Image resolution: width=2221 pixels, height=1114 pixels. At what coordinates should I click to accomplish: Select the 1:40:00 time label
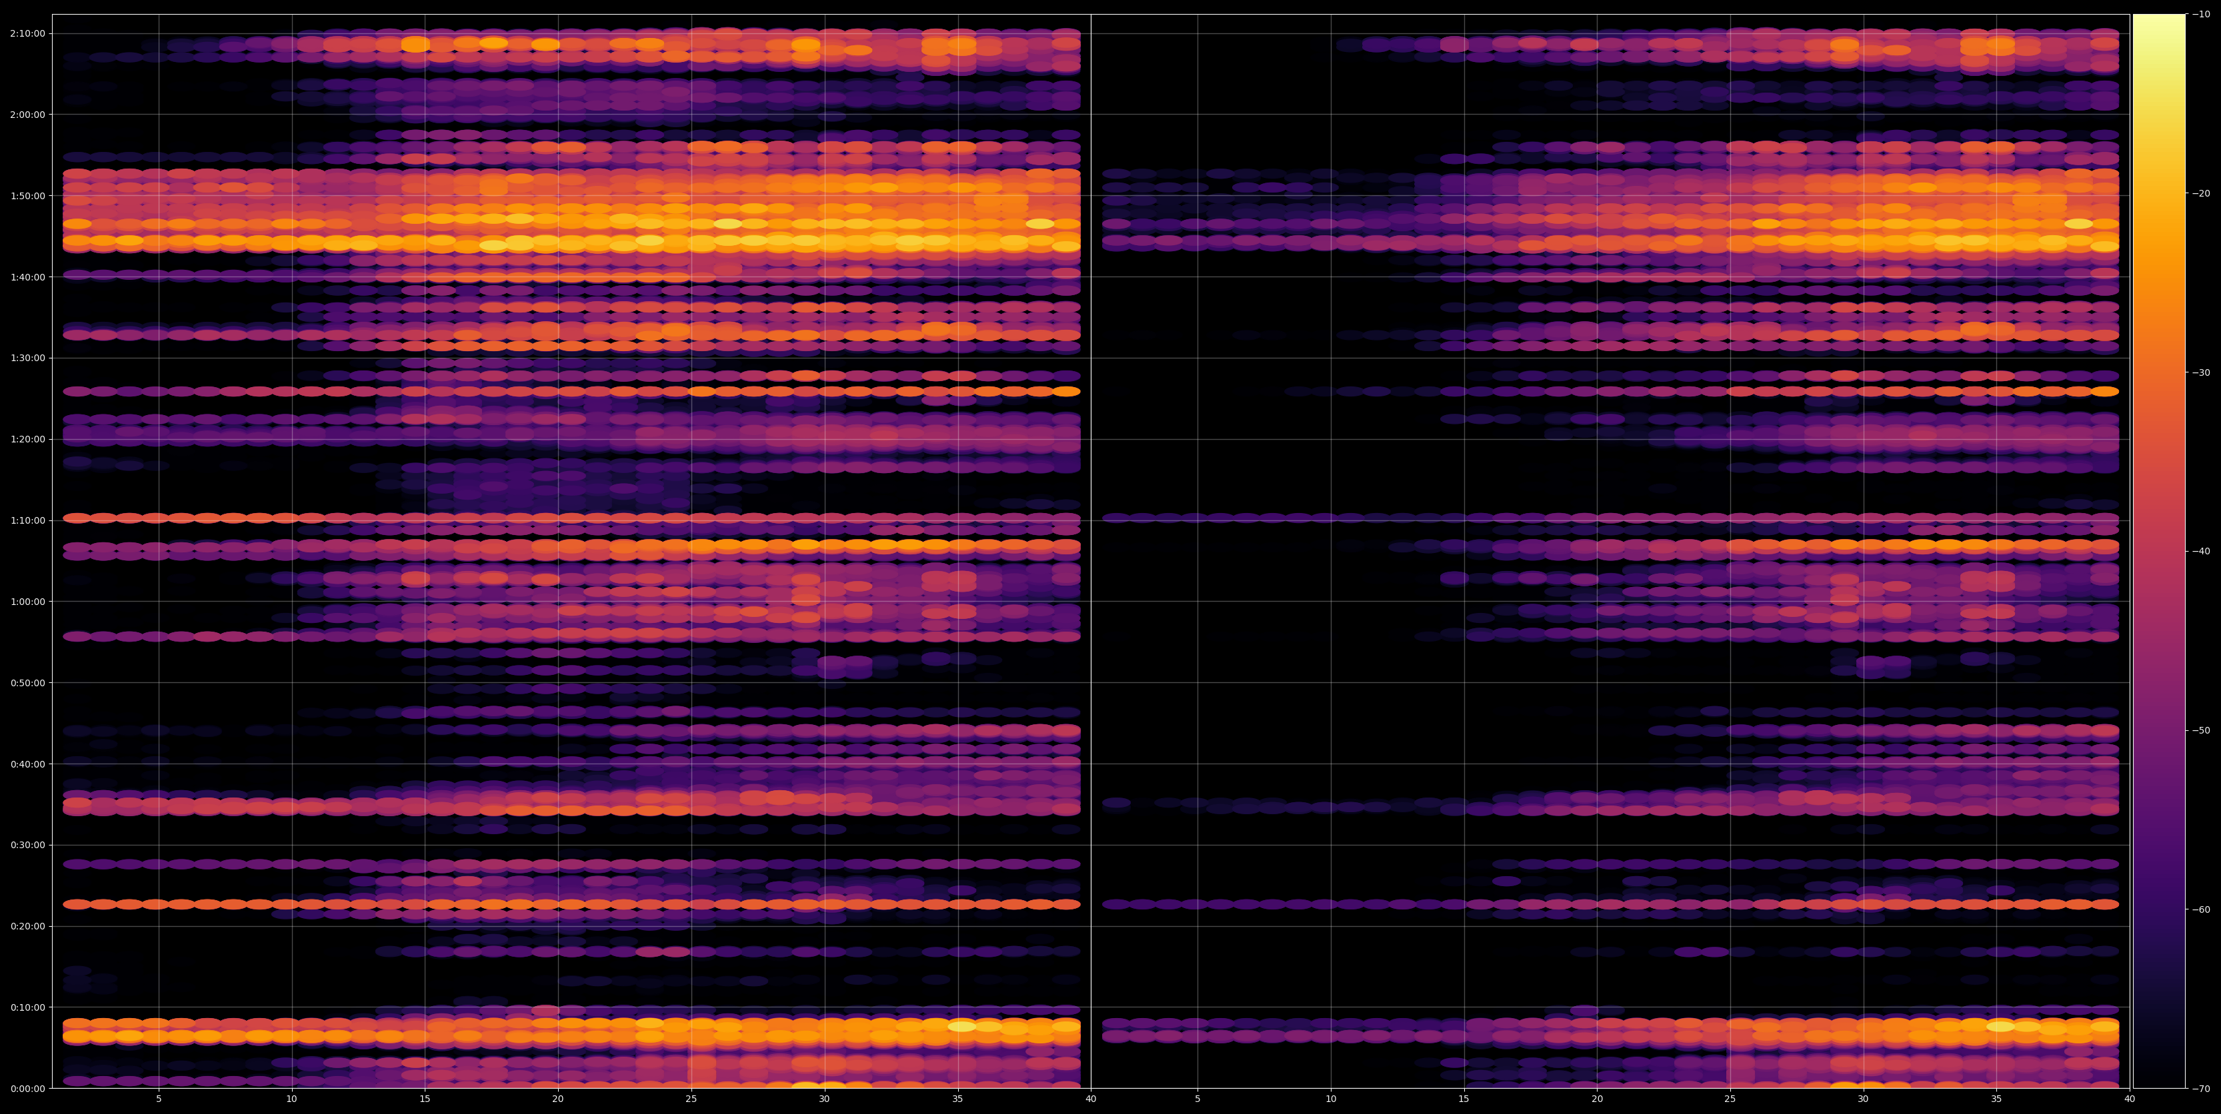(x=27, y=277)
